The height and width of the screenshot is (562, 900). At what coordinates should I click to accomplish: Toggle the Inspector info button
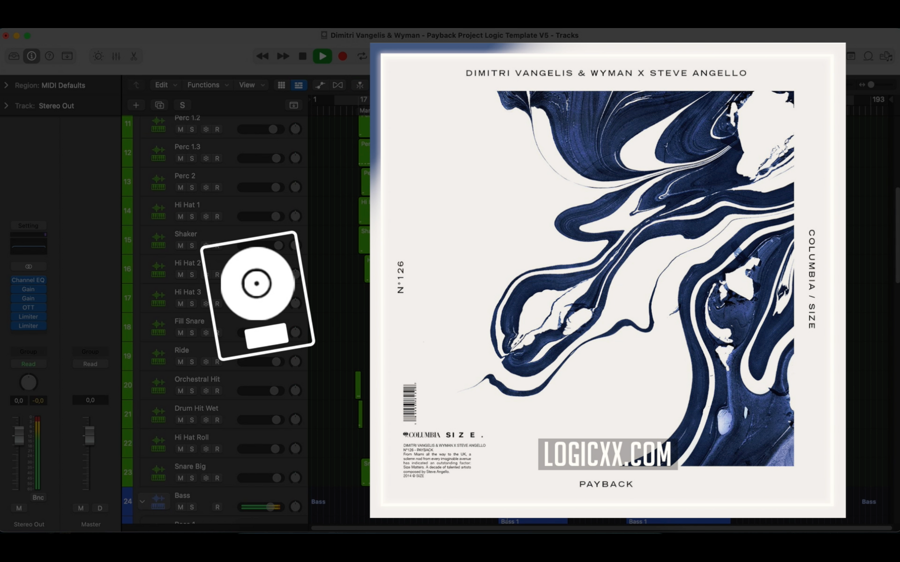(32, 56)
